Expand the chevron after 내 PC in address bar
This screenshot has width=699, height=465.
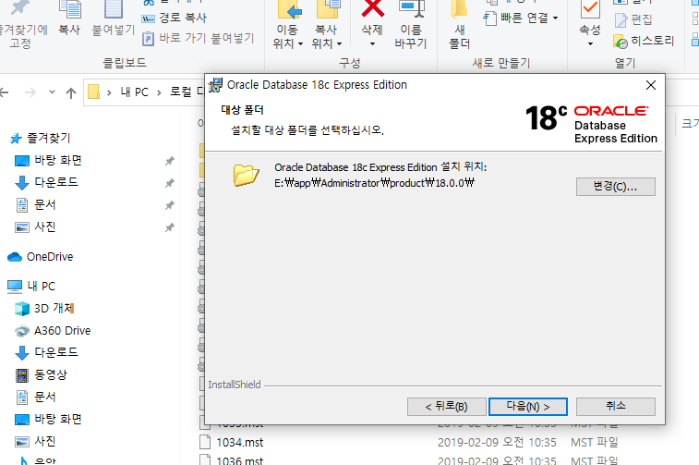coord(159,92)
